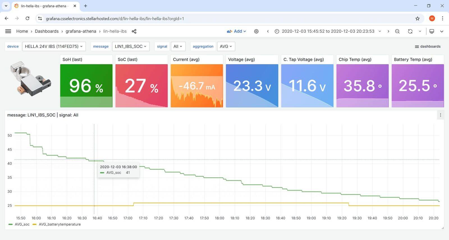Image resolution: width=449 pixels, height=240 pixels.
Task: Open the tab search dropdown arrow
Action: click(6, 6)
